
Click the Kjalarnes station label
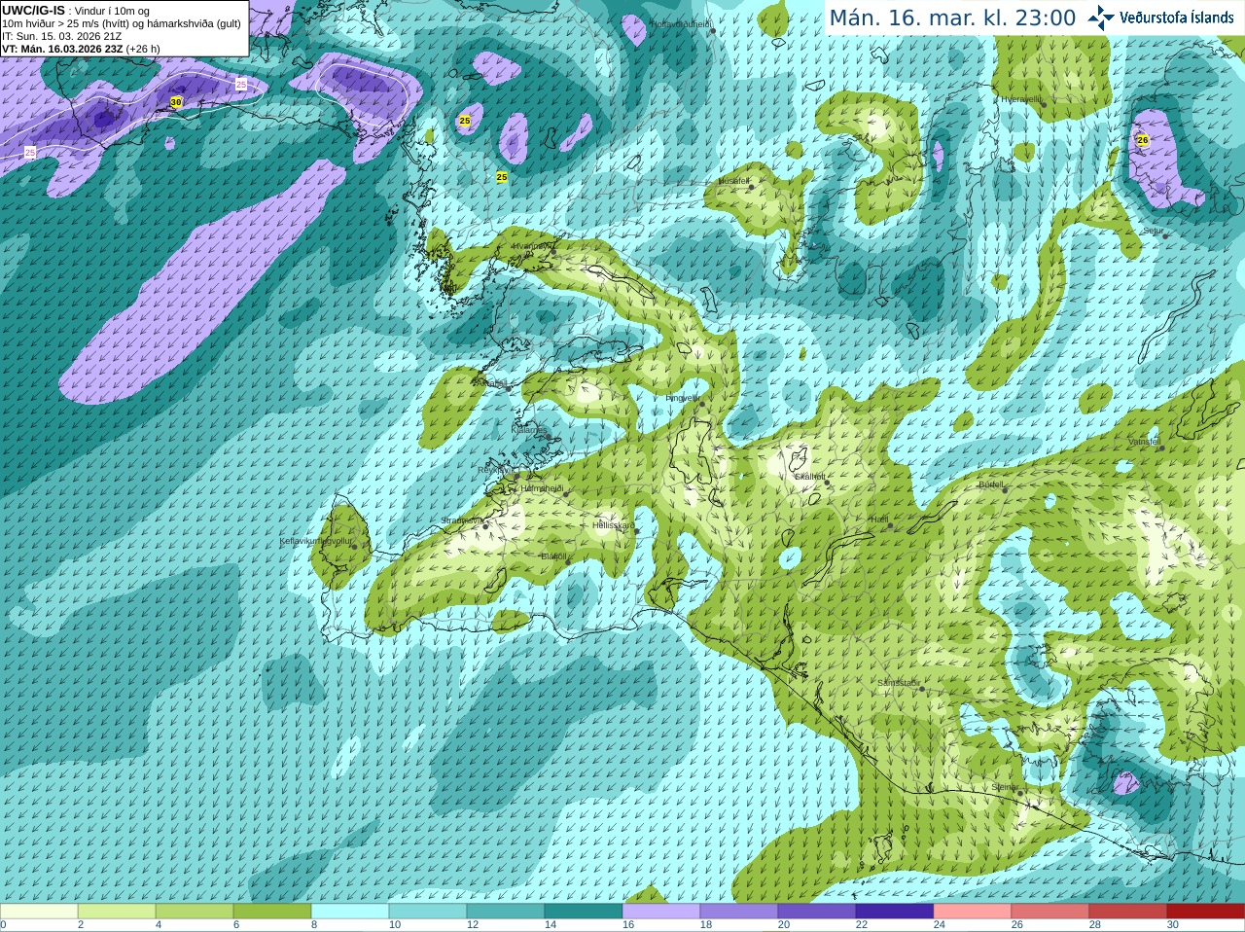[x=529, y=429]
